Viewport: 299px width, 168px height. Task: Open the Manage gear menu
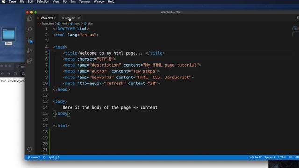(x=29, y=149)
